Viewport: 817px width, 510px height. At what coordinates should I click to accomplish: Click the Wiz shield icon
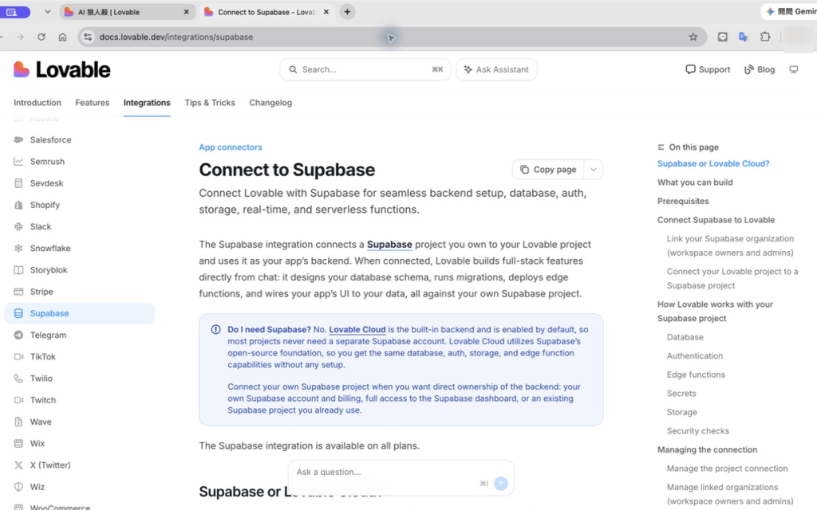(x=18, y=487)
